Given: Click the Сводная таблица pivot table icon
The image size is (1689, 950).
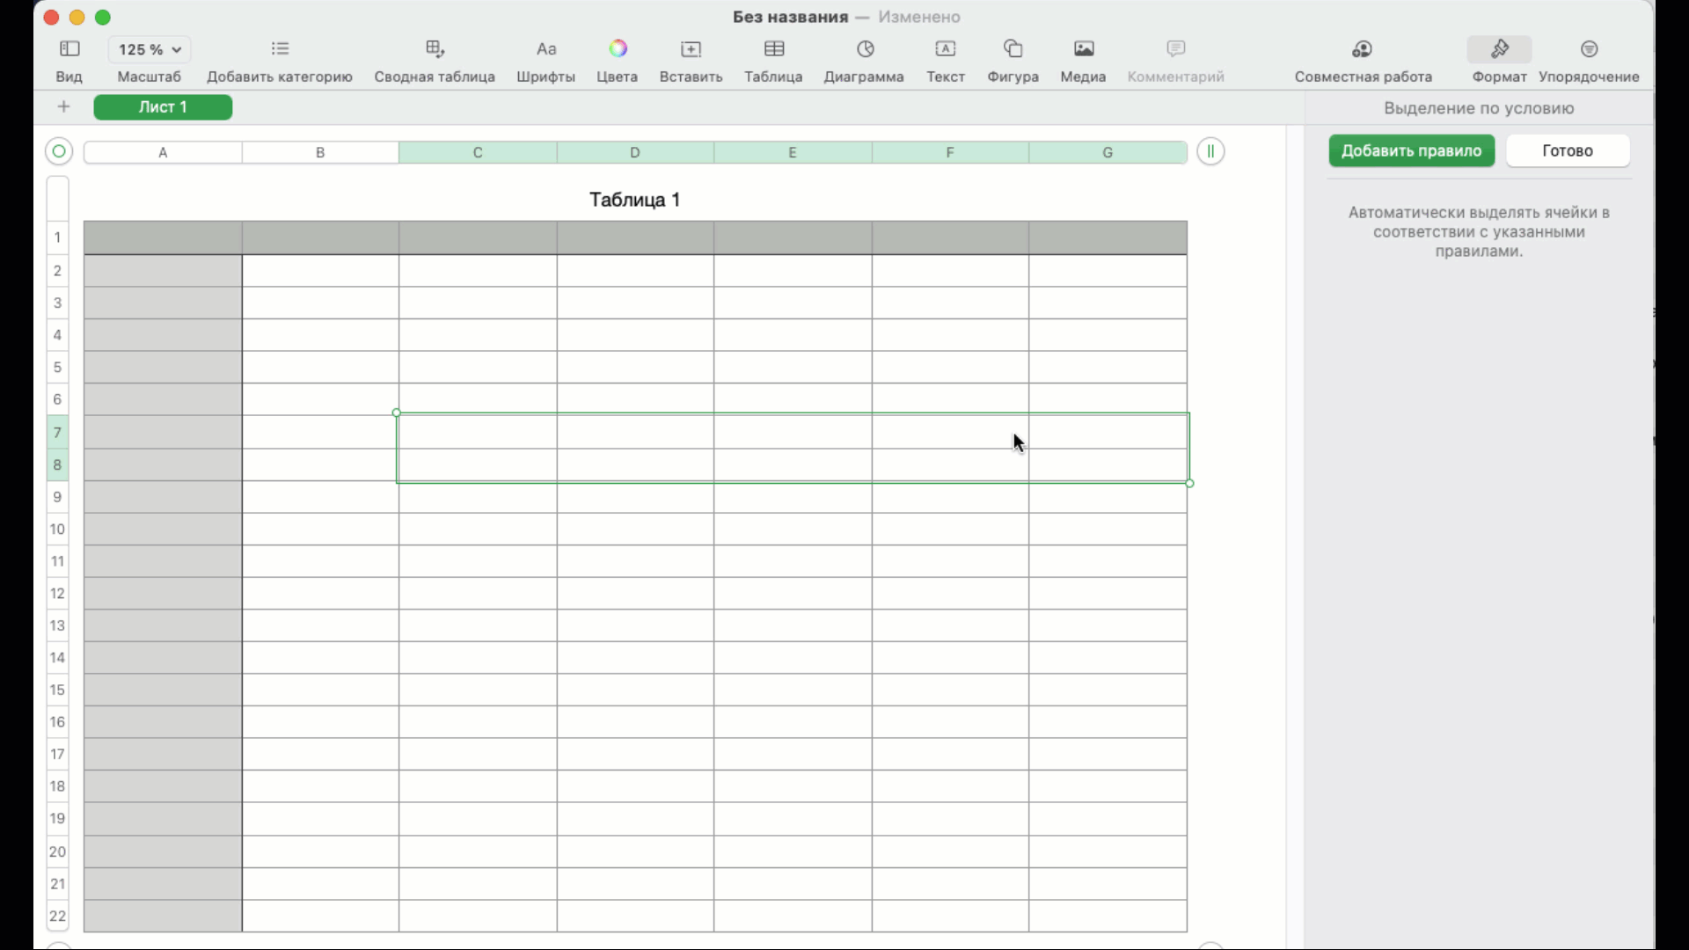Looking at the screenshot, I should coord(435,49).
